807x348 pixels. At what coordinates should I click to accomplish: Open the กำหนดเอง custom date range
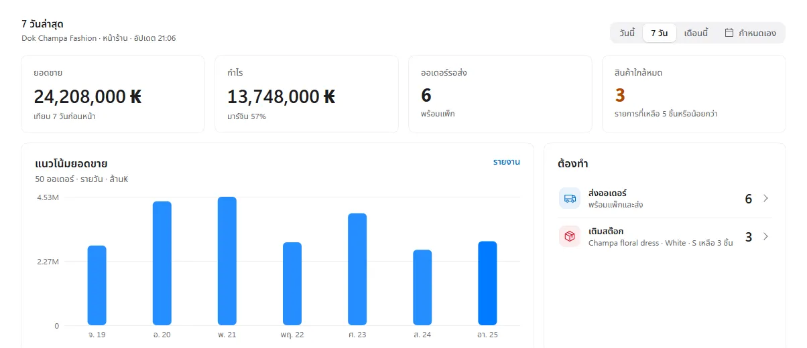pos(750,33)
